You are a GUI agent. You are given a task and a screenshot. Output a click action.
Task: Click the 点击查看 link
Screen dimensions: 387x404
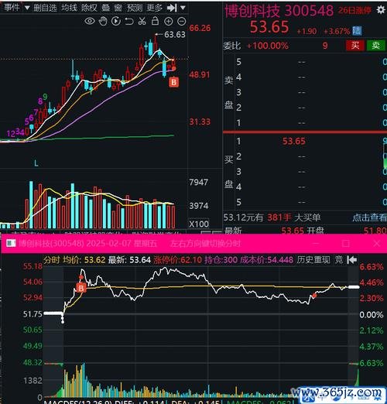pos(369,217)
